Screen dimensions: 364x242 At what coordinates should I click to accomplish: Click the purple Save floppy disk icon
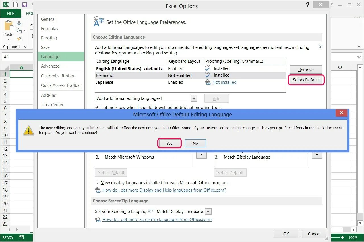(x=25, y=4)
